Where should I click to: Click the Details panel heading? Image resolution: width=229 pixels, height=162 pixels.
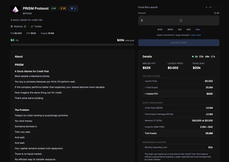tap(147, 56)
